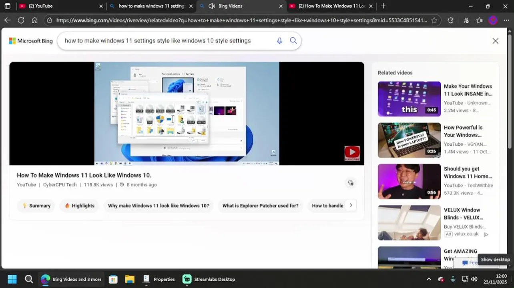Open Microsoft Bing logo home

coord(31,41)
